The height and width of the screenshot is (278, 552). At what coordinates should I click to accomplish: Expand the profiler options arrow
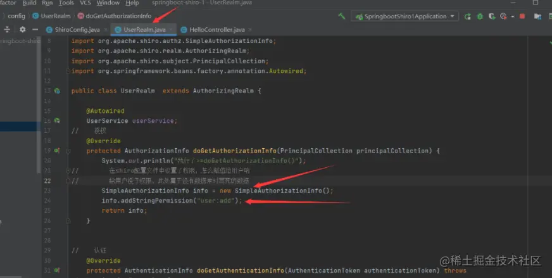[x=512, y=16]
